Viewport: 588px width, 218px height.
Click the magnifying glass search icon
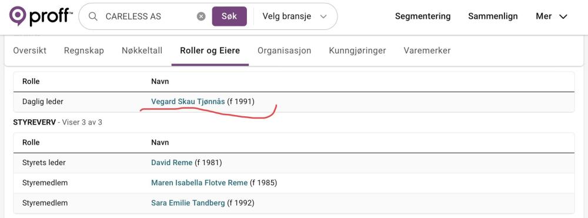93,16
